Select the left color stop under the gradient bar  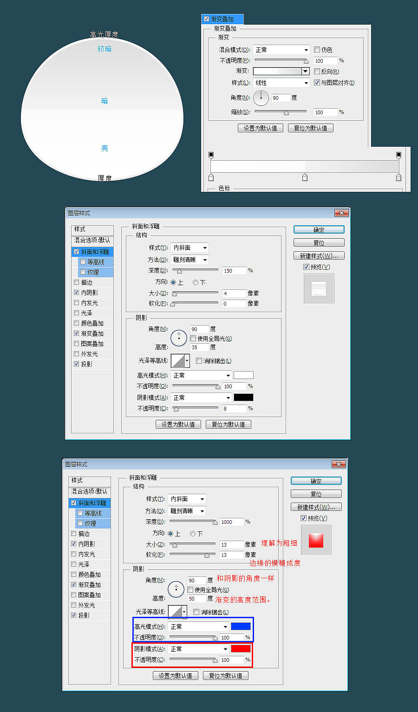click(211, 177)
